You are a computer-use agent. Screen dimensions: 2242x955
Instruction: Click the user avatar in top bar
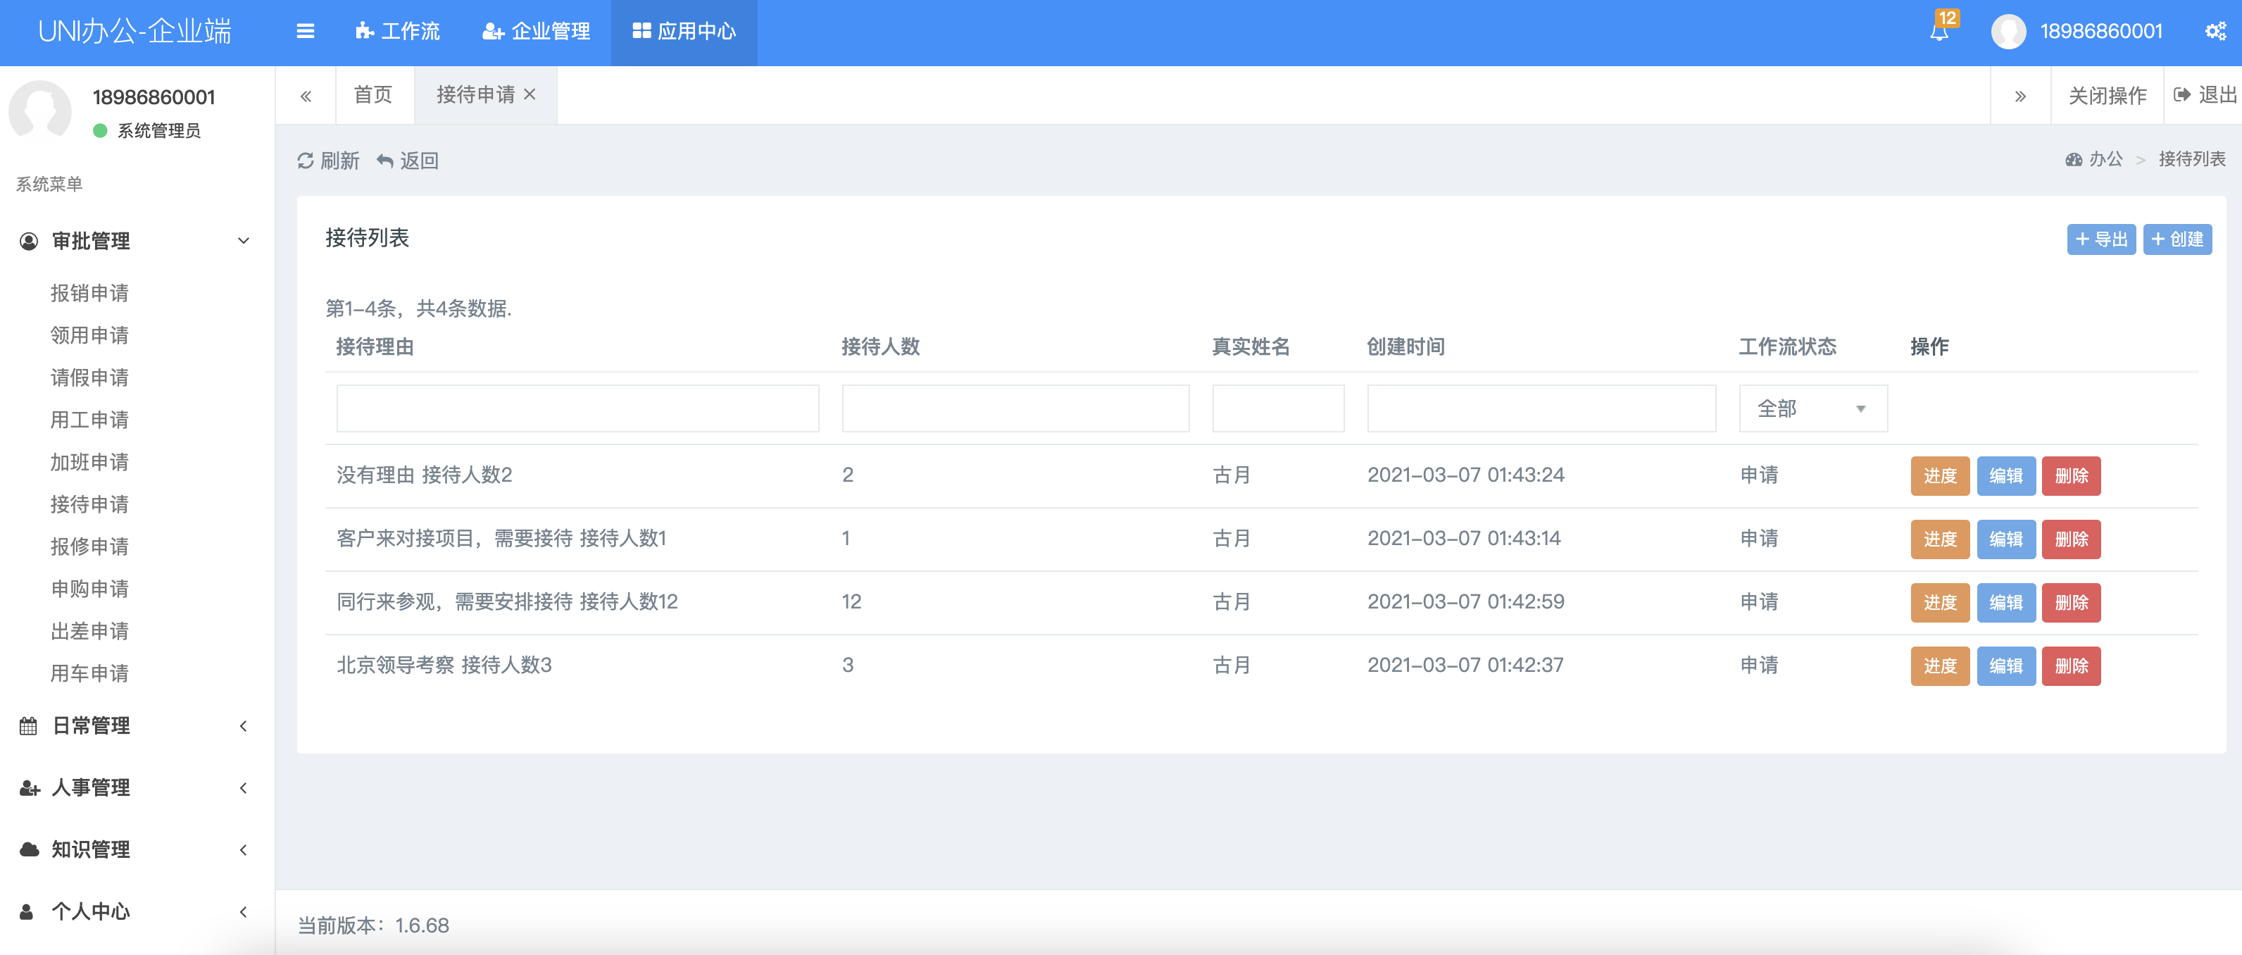(2008, 32)
